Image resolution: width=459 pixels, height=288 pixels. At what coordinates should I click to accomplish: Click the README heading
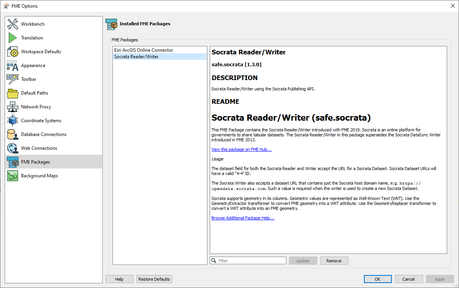click(225, 101)
